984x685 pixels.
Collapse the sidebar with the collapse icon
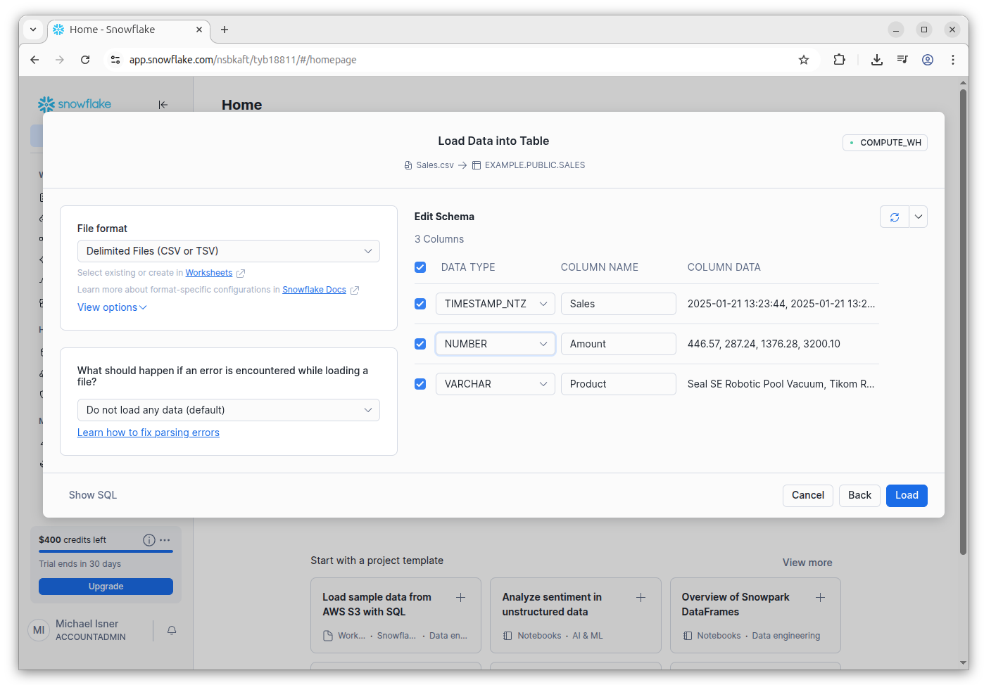(163, 105)
